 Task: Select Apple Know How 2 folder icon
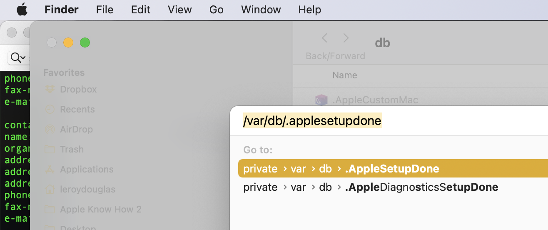coord(50,209)
